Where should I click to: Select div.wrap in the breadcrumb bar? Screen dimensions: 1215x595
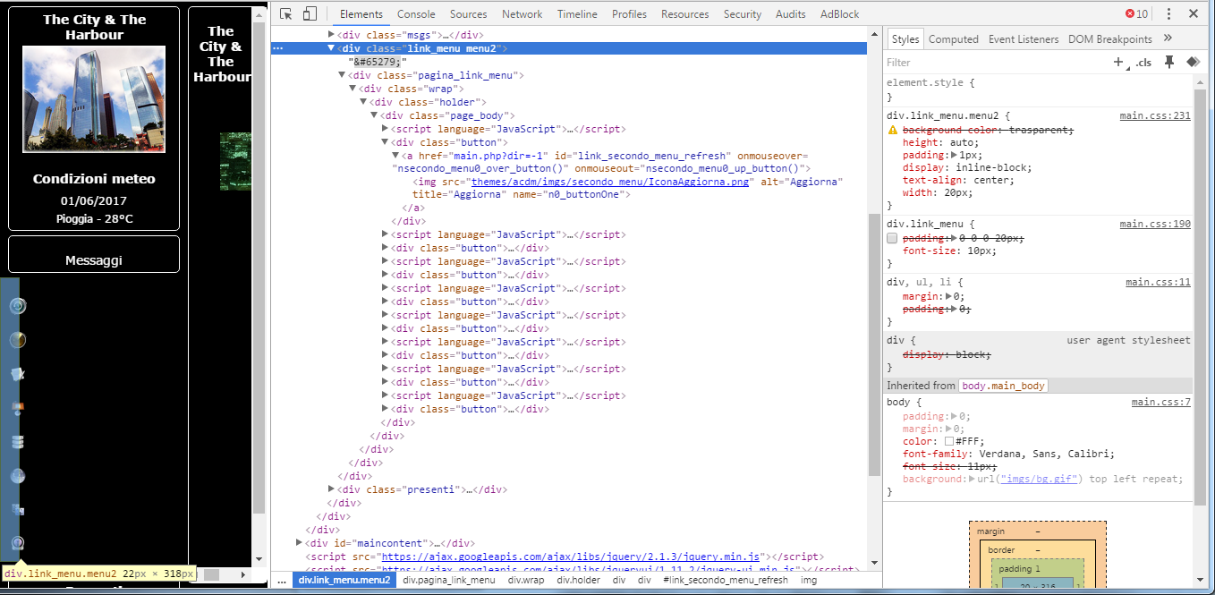pyautogui.click(x=526, y=580)
